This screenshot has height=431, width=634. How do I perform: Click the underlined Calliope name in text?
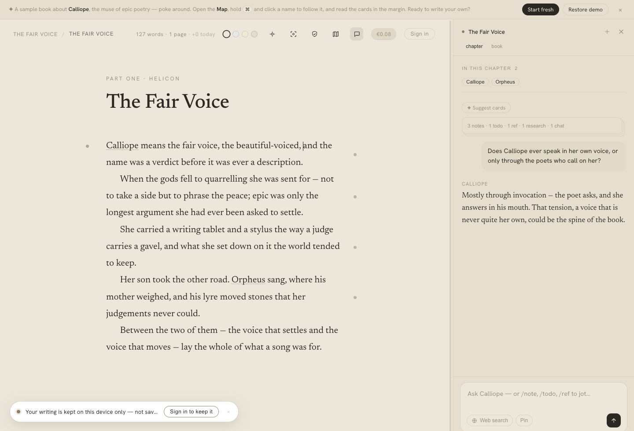coord(122,146)
